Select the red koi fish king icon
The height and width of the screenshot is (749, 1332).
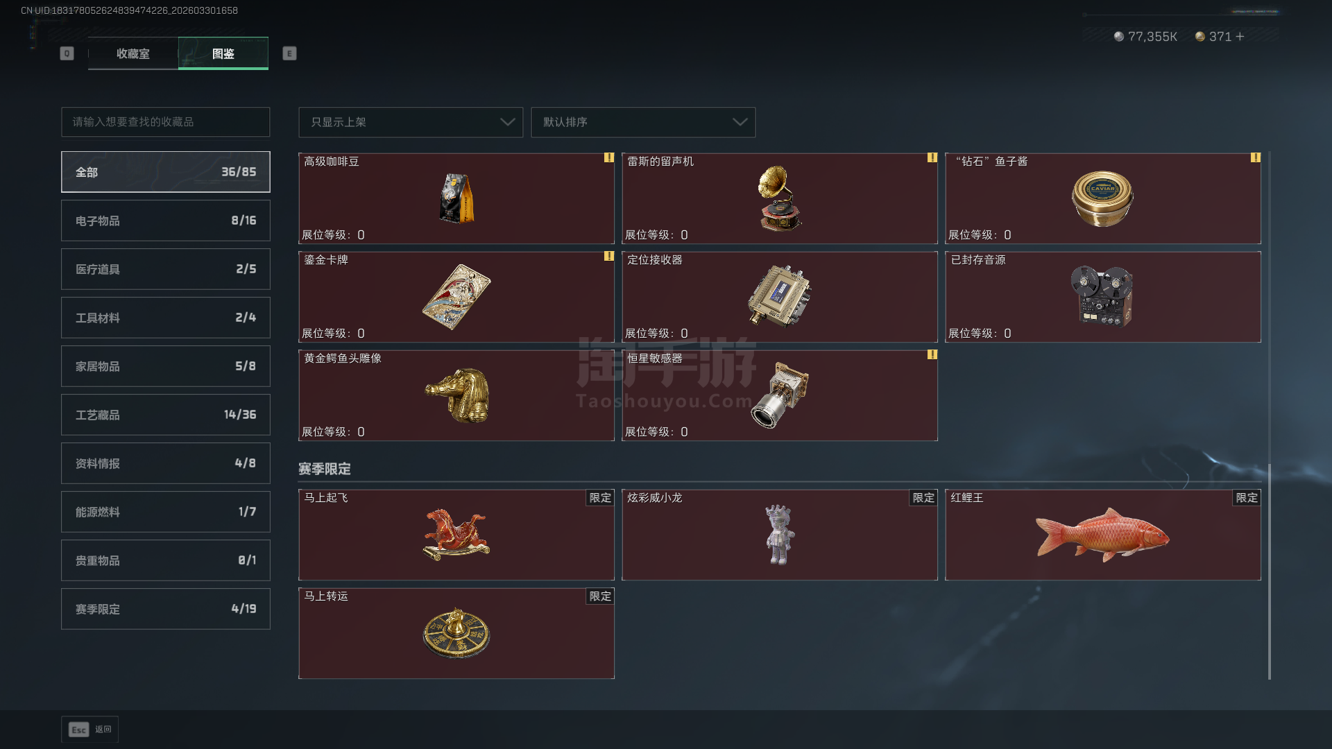coord(1102,535)
